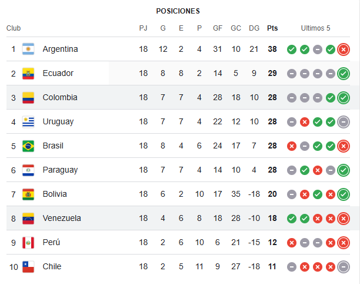Click Uruguay's flag icon
The image size is (360, 284).
click(28, 121)
